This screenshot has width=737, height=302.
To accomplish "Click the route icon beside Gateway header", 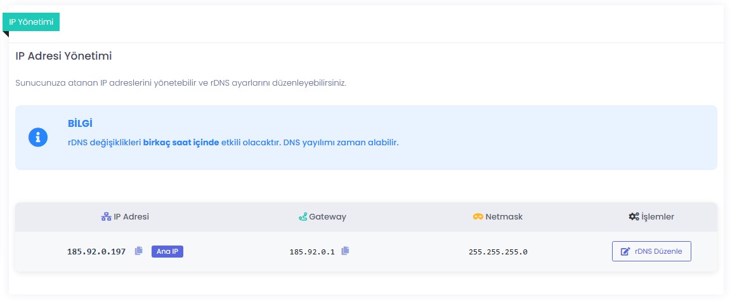I will click(303, 217).
